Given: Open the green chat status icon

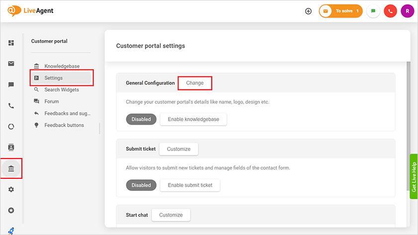Looking at the screenshot, I should pos(373,11).
